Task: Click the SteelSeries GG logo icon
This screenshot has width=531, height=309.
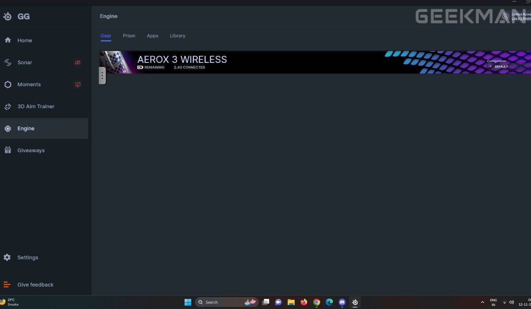Action: [8, 17]
